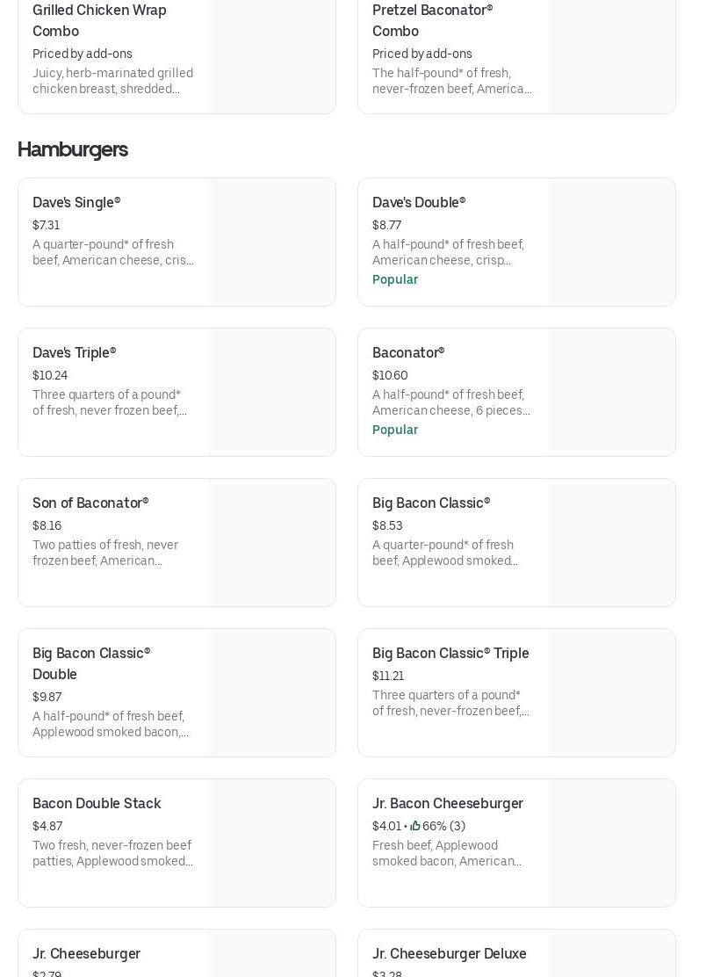Open the Big Bacon Classic Triple title
This screenshot has width=706, height=977.
coord(450,653)
